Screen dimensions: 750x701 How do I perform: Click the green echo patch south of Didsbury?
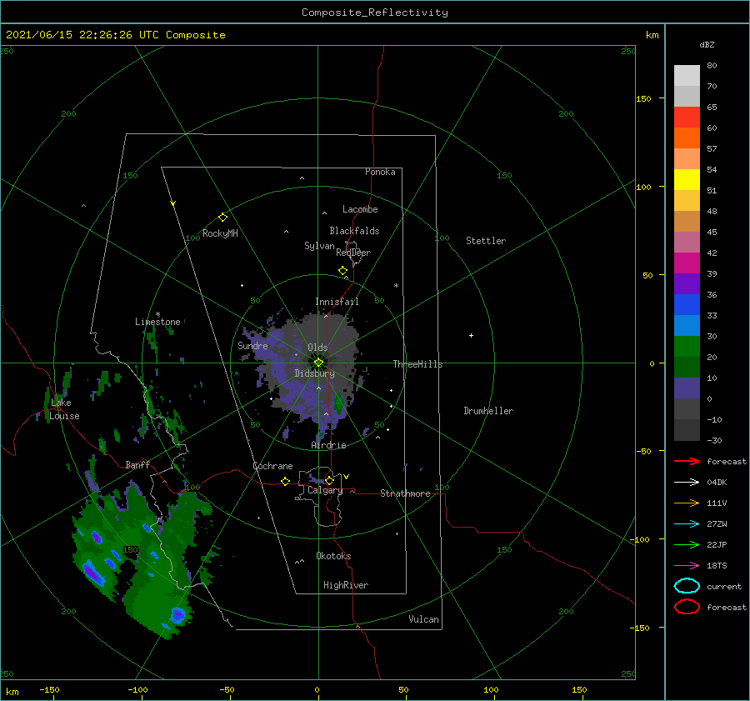[x=338, y=404]
